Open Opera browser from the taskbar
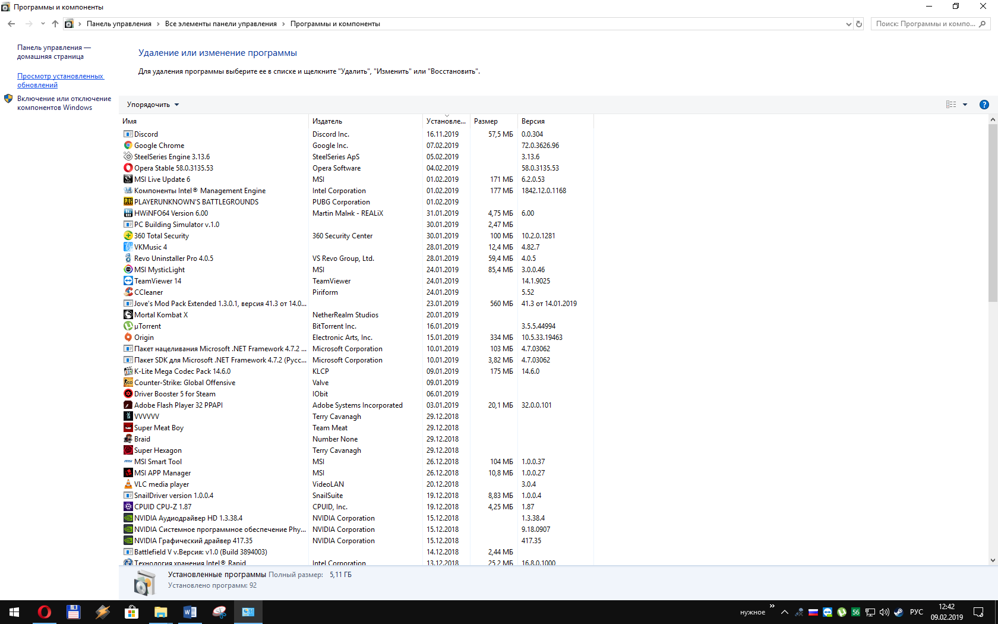Screen dimensions: 998x624 (x=45, y=612)
